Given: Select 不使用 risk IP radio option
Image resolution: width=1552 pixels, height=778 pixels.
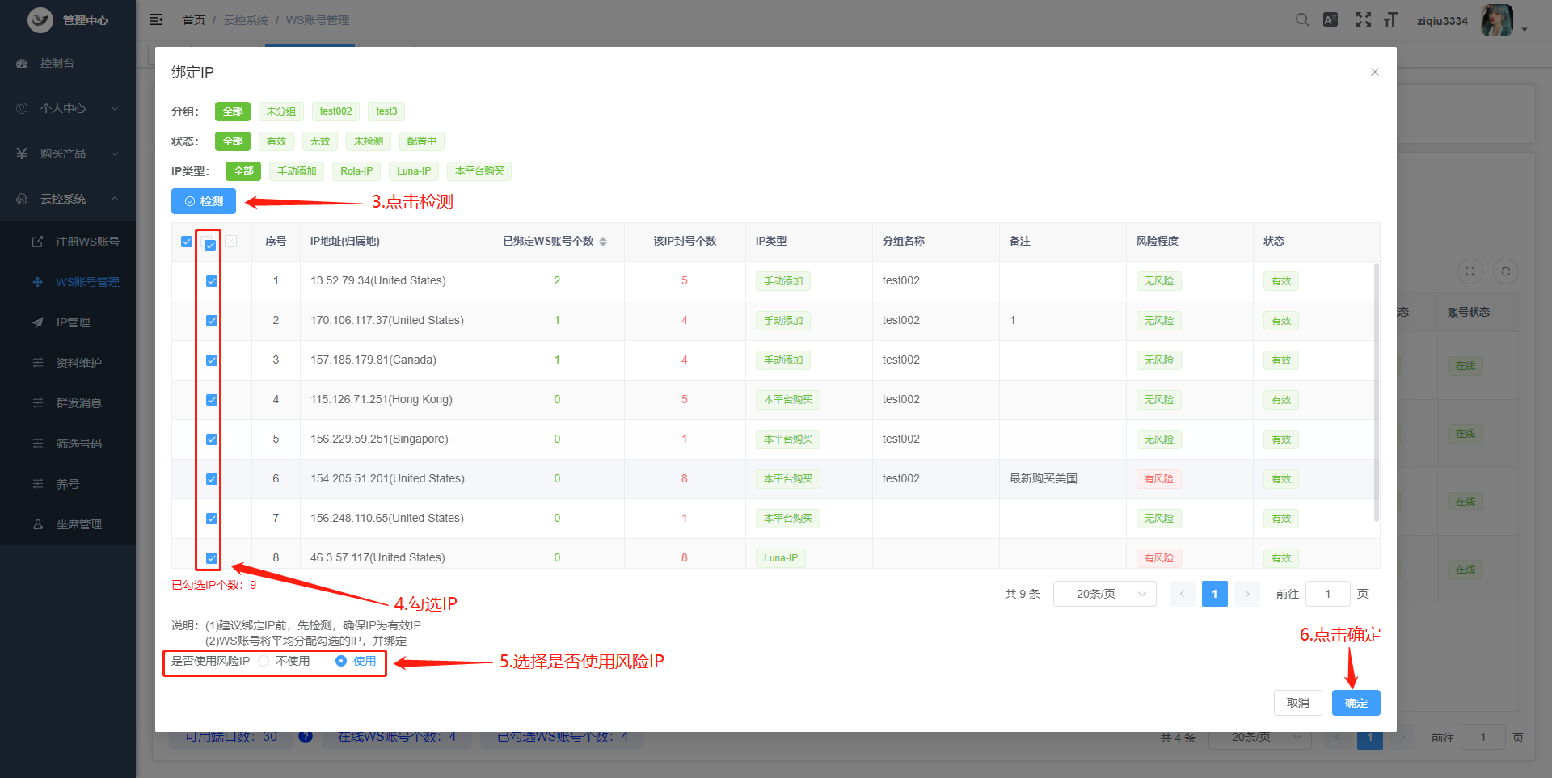Looking at the screenshot, I should click(x=264, y=661).
